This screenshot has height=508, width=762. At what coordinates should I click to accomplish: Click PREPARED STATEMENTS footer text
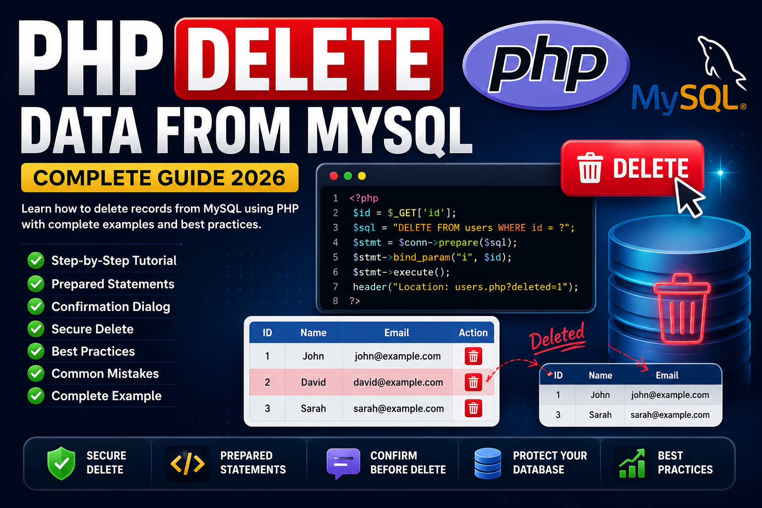(x=253, y=462)
